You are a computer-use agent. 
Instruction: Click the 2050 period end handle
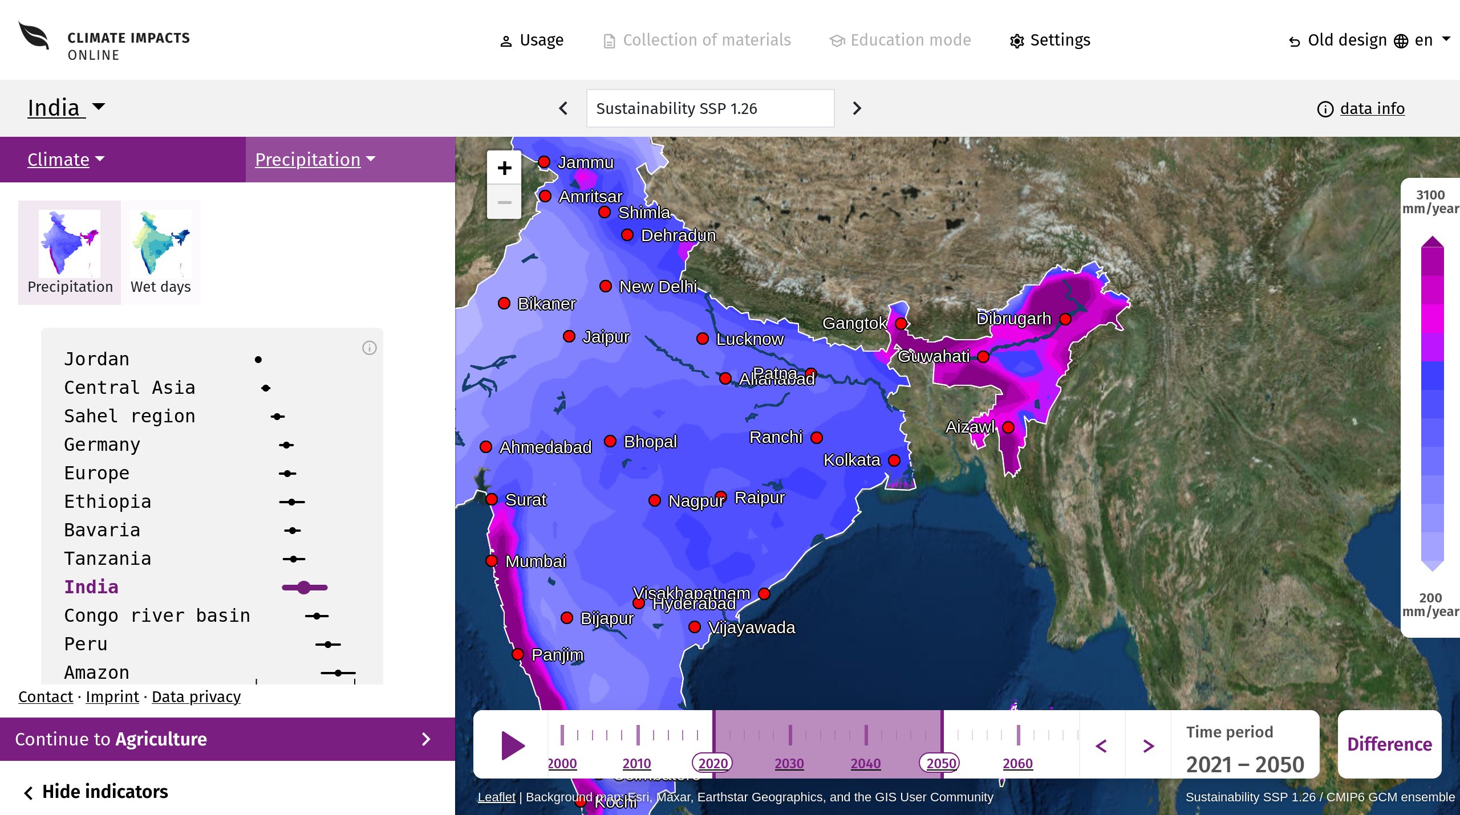tap(940, 763)
